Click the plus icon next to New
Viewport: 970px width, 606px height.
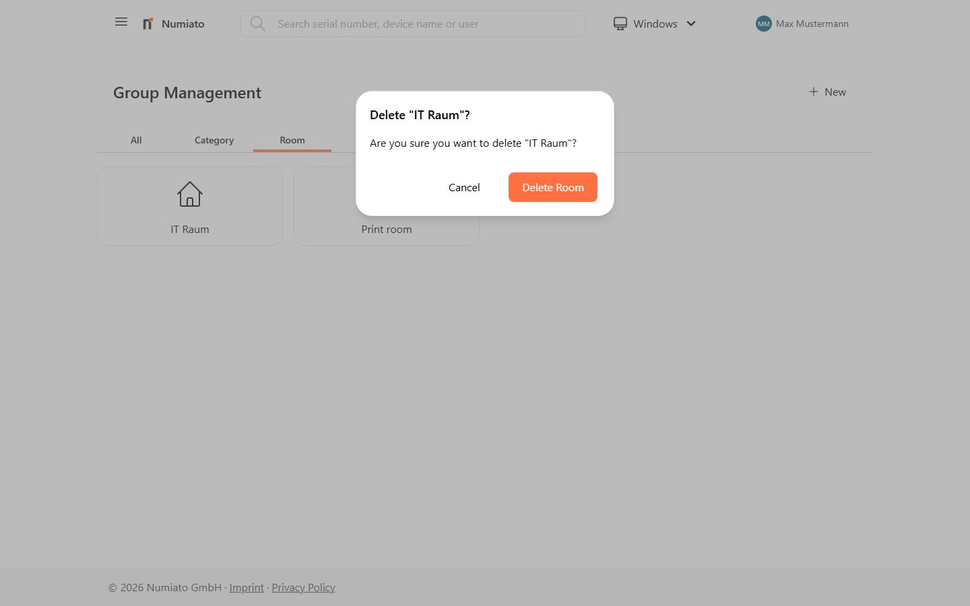[813, 92]
